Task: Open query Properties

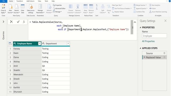Action: [x=57, y=5]
